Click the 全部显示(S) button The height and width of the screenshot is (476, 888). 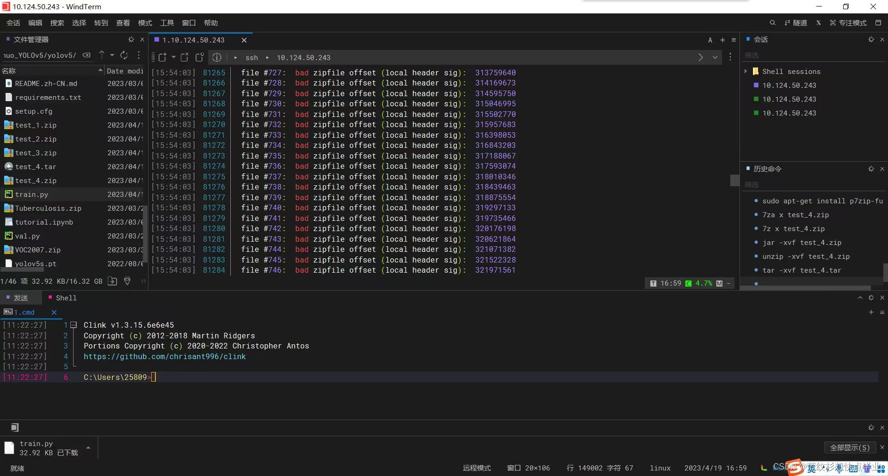coord(850,447)
